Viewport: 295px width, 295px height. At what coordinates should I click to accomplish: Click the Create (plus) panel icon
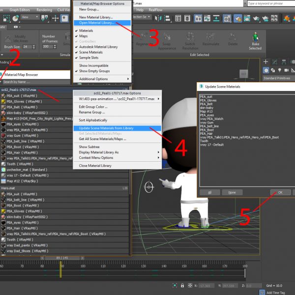pos(266,62)
